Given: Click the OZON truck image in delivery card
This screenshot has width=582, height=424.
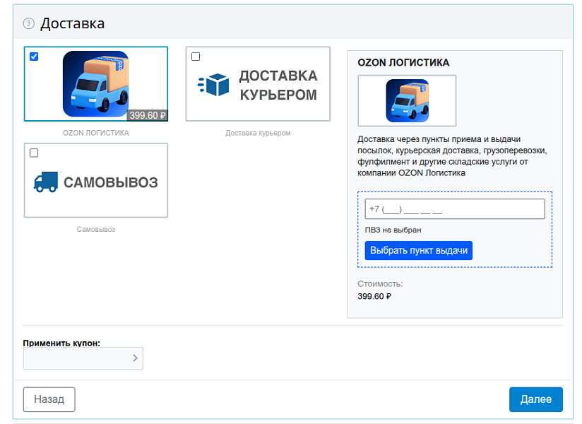Looking at the screenshot, I should point(96,84).
